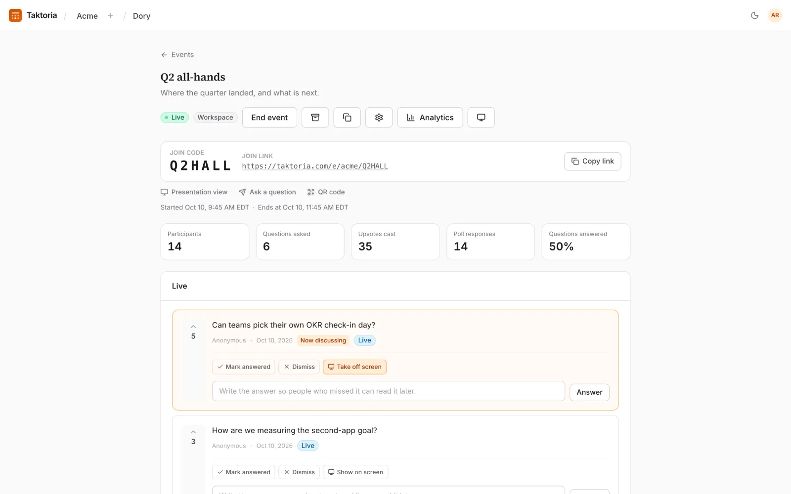791x494 pixels.
Task: Click the archive box icon button
Action: pyautogui.click(x=315, y=118)
